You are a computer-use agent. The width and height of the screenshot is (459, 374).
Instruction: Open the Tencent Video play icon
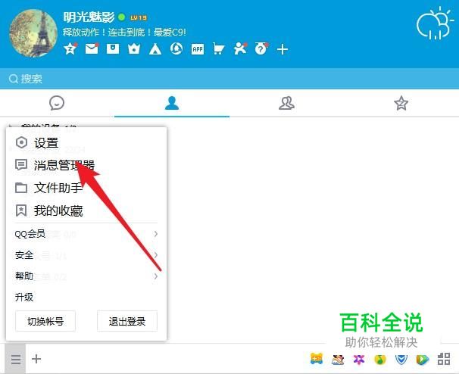click(x=423, y=360)
